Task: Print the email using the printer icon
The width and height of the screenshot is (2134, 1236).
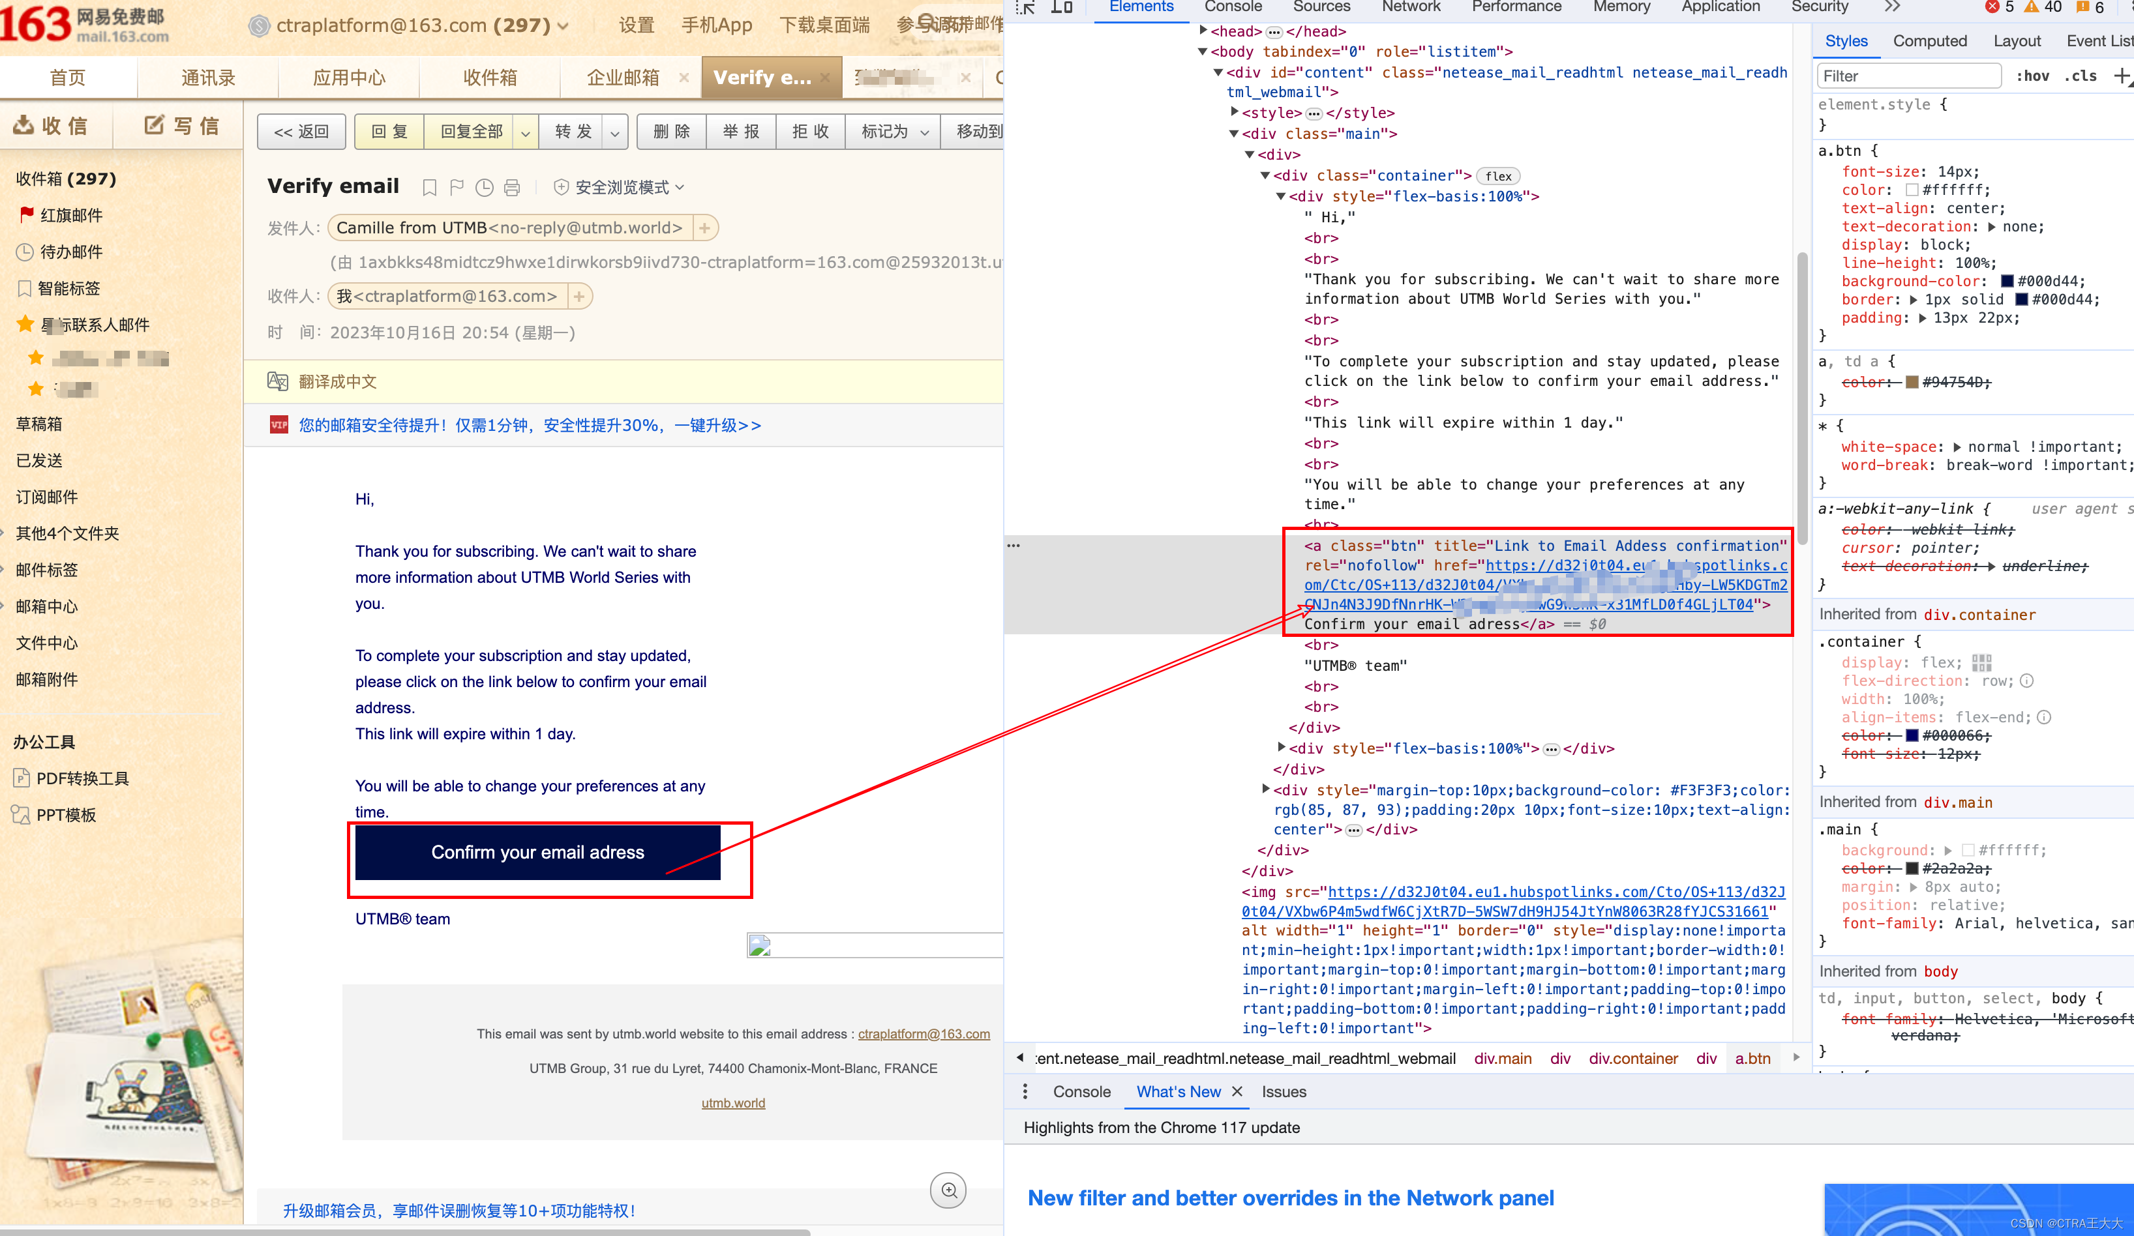Action: click(511, 187)
